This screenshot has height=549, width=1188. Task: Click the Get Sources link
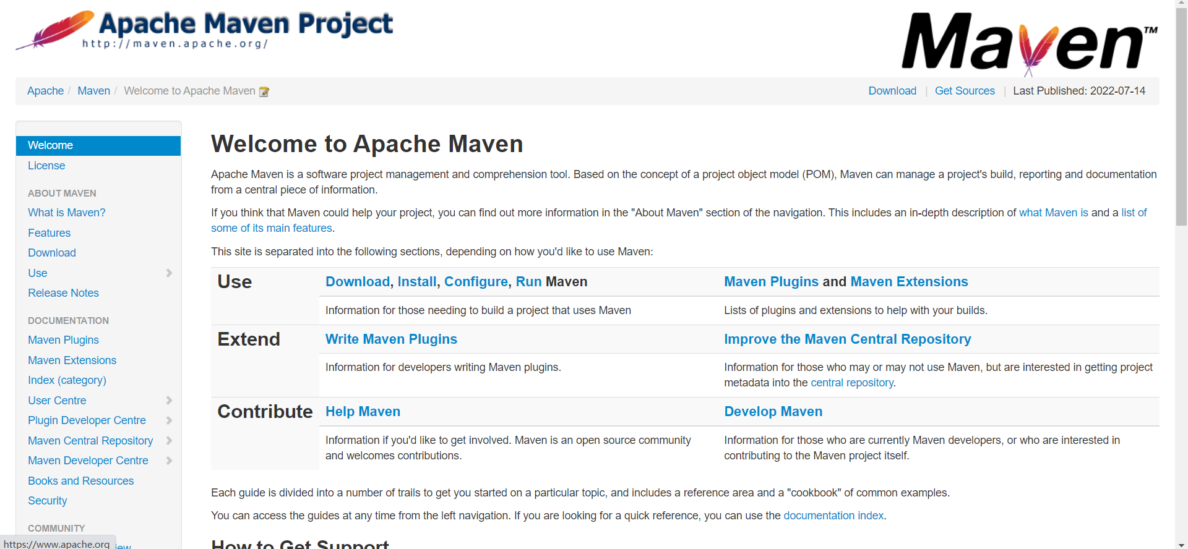tap(965, 91)
